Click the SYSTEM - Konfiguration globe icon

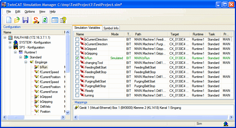pos(16,42)
